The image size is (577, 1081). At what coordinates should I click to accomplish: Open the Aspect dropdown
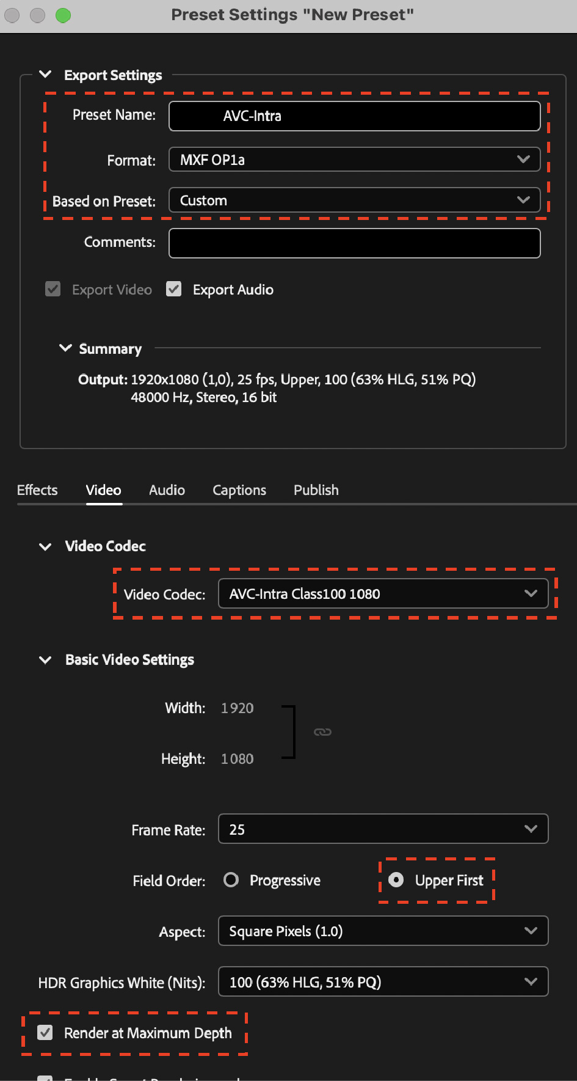[382, 931]
